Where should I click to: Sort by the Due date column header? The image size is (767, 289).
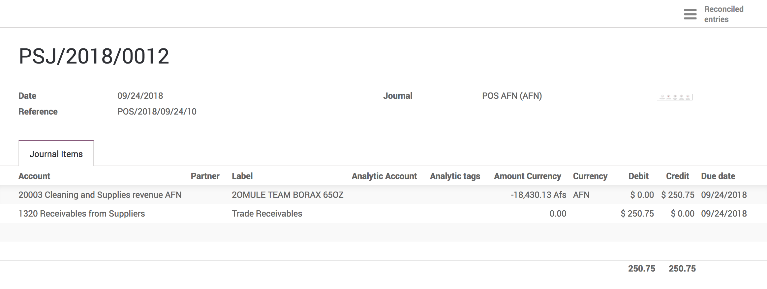pyautogui.click(x=718, y=176)
